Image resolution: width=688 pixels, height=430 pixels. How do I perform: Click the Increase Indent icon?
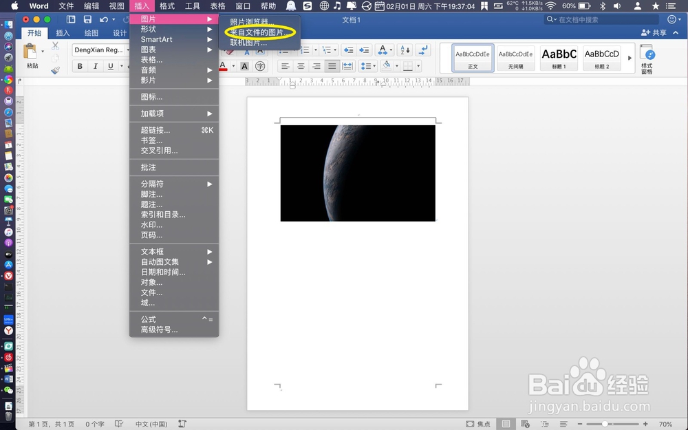(x=364, y=50)
